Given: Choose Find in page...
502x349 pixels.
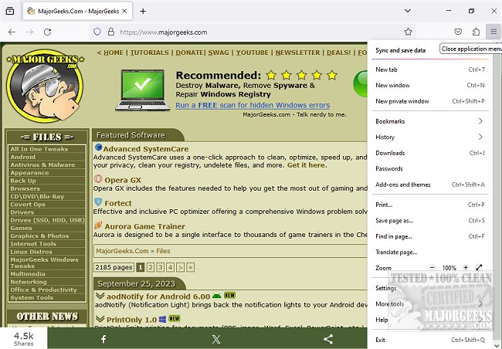Looking at the screenshot, I should (x=430, y=236).
